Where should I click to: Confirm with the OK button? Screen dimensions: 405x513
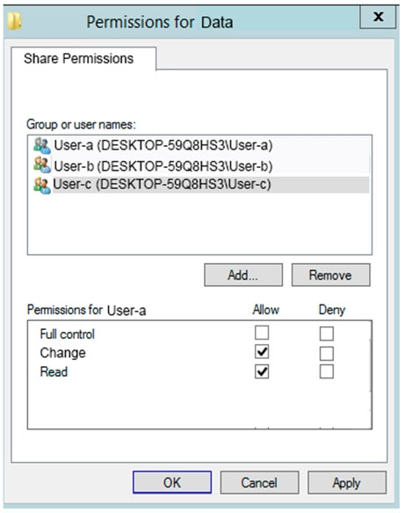point(172,482)
